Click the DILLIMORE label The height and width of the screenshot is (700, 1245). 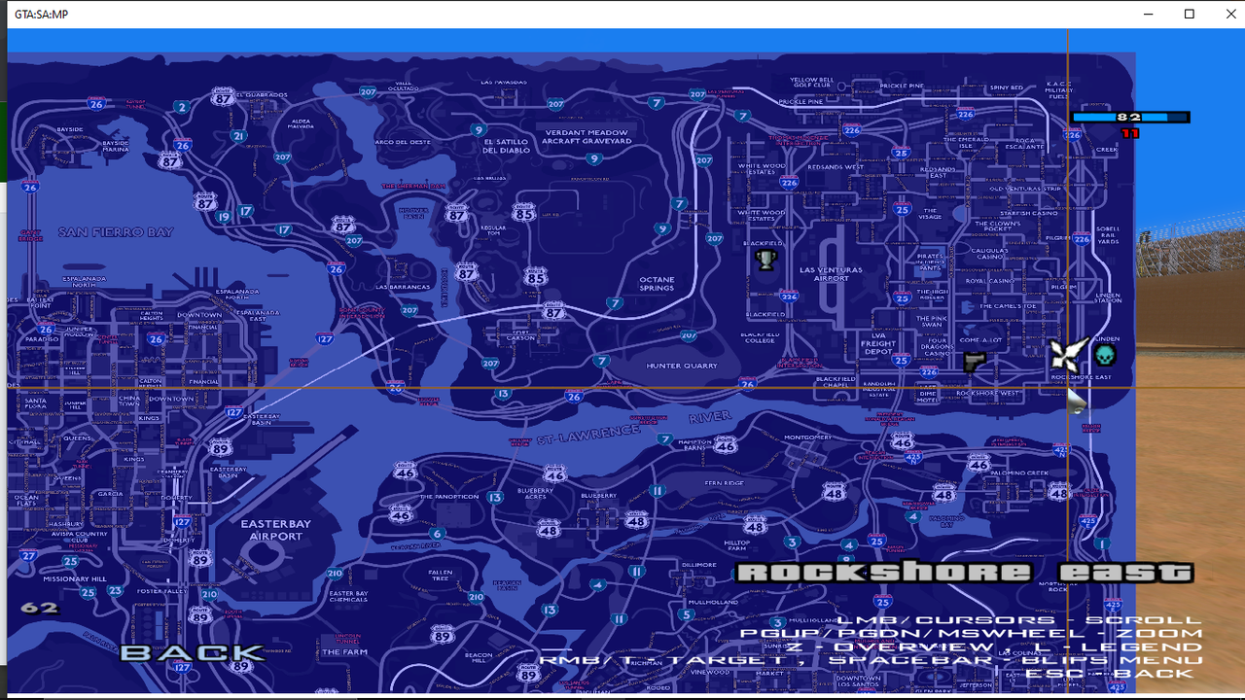(x=698, y=565)
